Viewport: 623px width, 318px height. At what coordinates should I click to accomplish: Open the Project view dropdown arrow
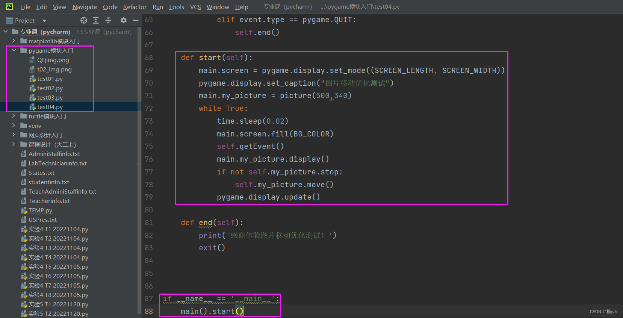pyautogui.click(x=44, y=21)
